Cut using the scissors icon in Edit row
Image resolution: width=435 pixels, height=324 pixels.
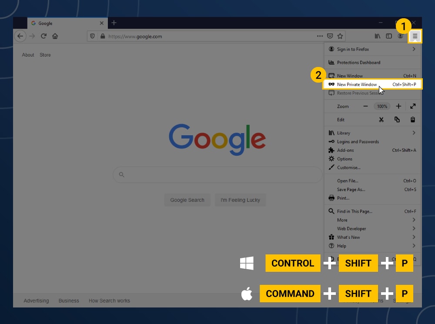click(x=381, y=120)
